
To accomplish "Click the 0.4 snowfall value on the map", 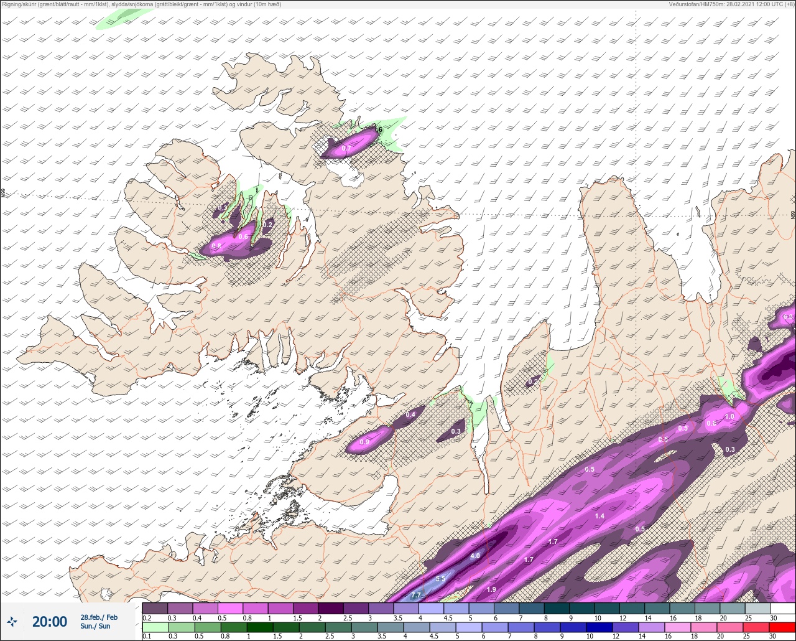I will point(410,414).
